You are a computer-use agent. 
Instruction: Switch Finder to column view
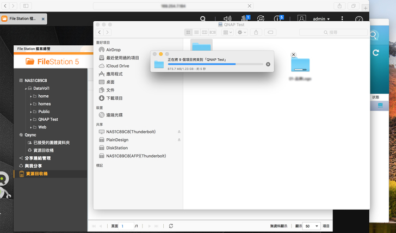point(205,32)
